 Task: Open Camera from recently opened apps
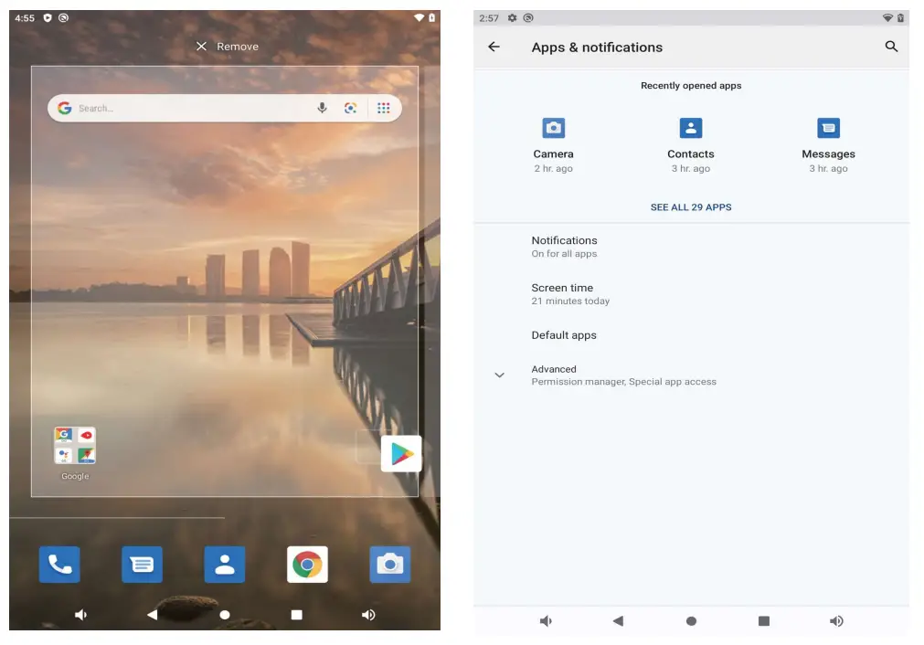point(553,145)
